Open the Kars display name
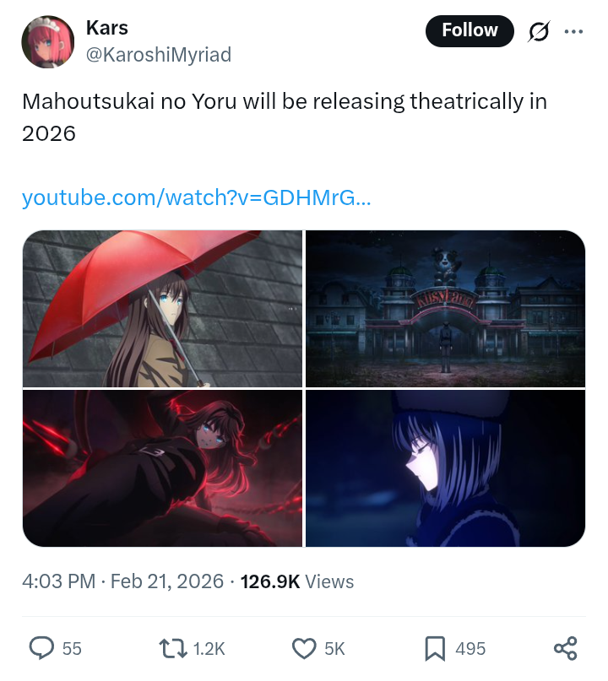Viewport: 608px width, 681px height. pyautogui.click(x=107, y=28)
